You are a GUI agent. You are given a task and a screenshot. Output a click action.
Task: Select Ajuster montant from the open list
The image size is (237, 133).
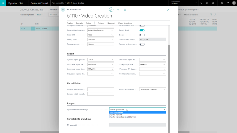pos(116,115)
